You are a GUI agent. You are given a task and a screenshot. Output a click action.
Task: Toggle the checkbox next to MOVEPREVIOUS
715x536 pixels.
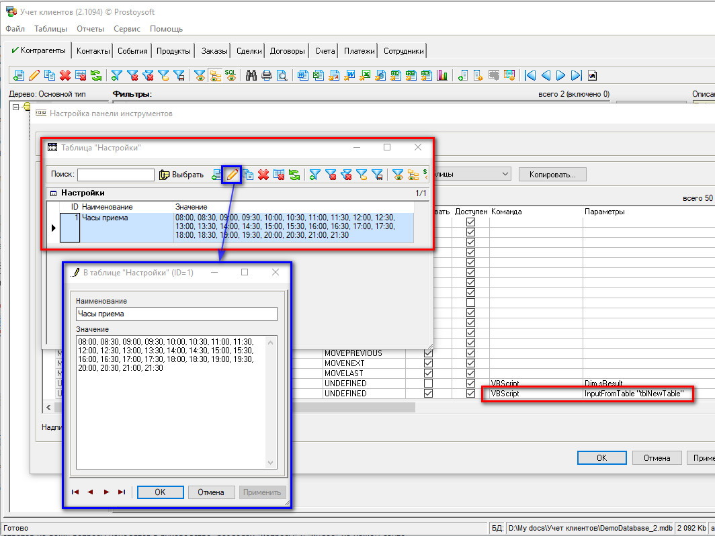(428, 353)
